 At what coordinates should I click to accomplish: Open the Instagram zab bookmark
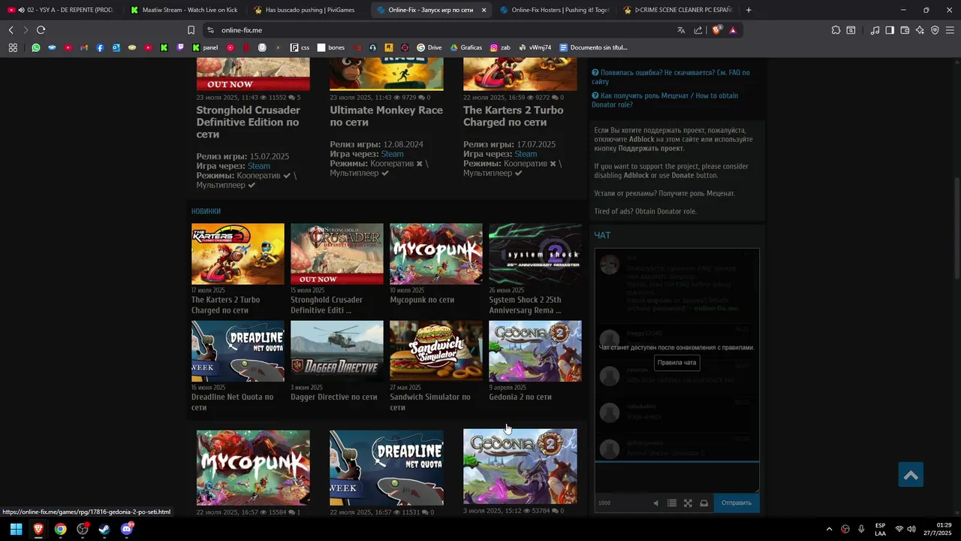click(500, 47)
